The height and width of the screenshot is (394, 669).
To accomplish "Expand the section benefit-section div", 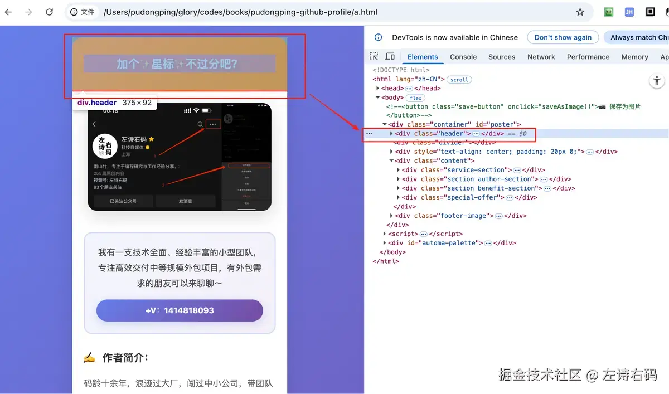I will coord(398,188).
